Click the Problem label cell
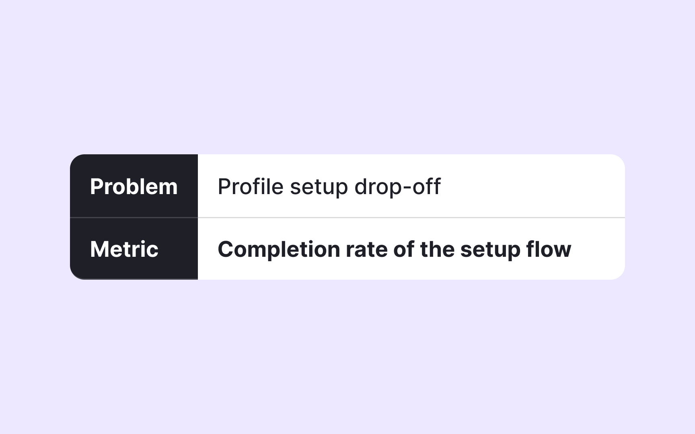695x434 pixels. (x=134, y=186)
